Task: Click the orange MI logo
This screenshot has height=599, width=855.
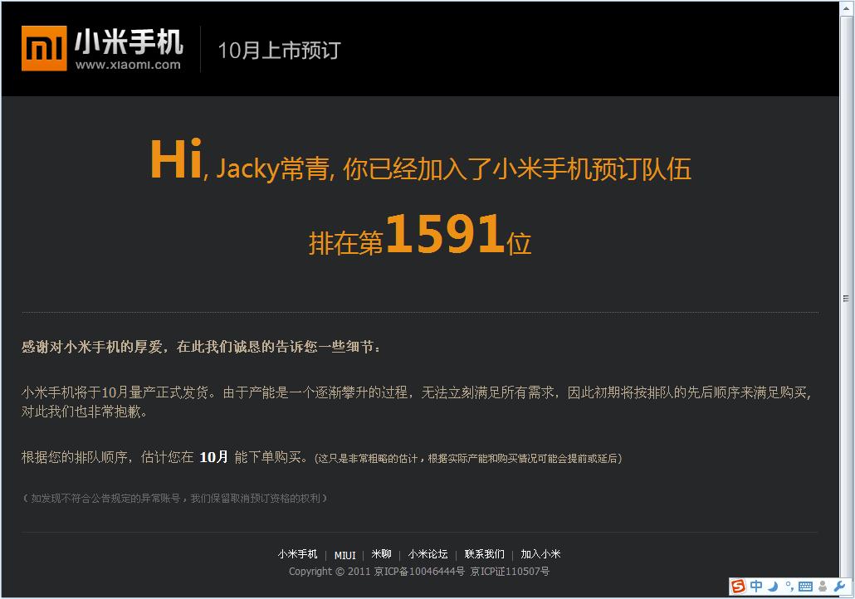Action: tap(44, 48)
